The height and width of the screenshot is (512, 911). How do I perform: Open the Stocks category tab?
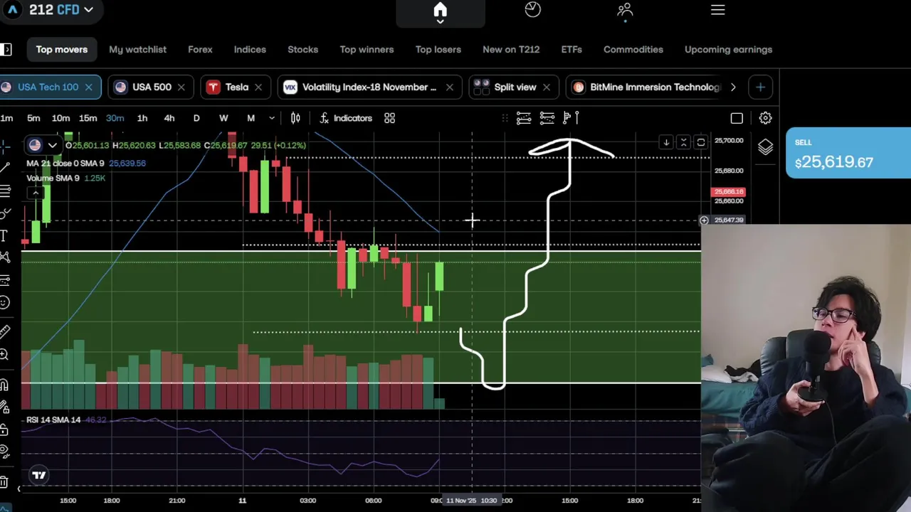click(302, 50)
